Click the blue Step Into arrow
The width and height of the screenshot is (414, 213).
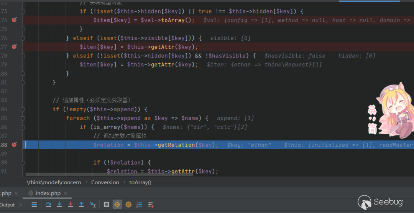tap(59, 205)
